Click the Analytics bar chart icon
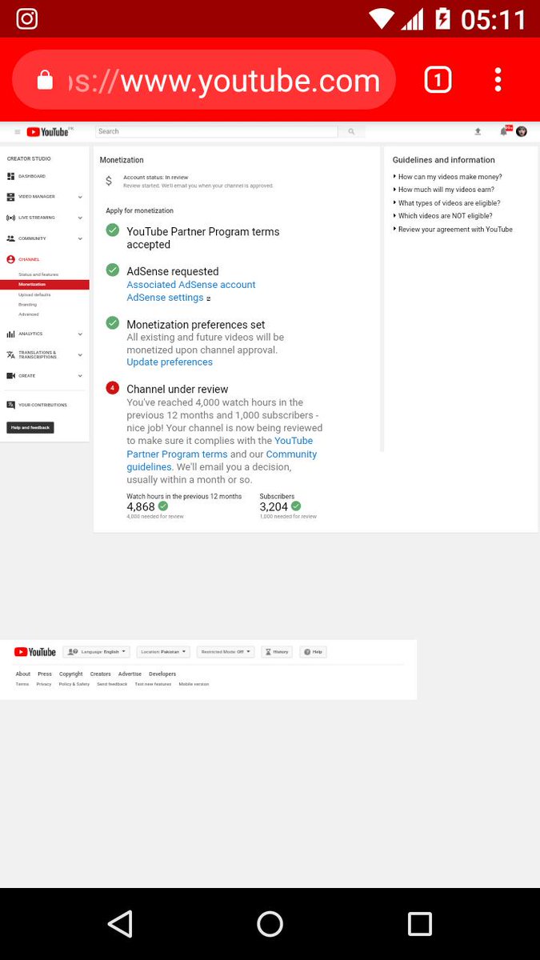Screen dimensions: 540x960 click(x=11, y=334)
